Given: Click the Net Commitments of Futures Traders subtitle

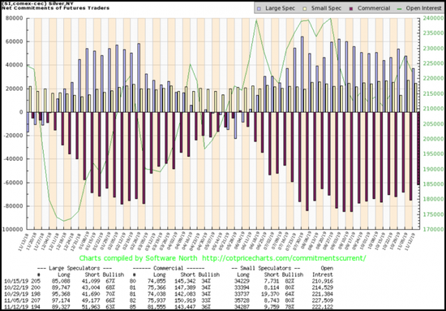Looking at the screenshot, I should [x=55, y=8].
